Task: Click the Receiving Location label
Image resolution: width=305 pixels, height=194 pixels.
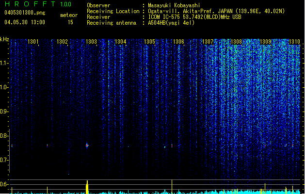Action: pos(113,11)
